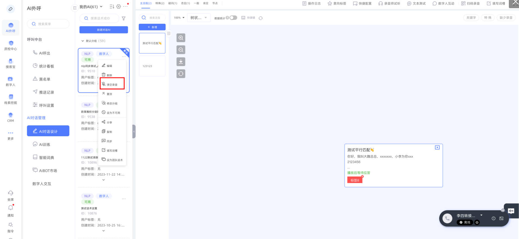
Task: Click the 新建对话AI button
Action: click(x=103, y=30)
